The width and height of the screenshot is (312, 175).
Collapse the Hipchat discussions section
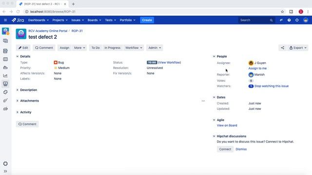coord(214,136)
